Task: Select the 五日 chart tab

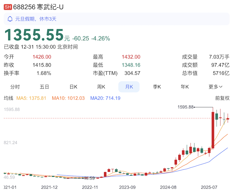Action: coord(44,87)
